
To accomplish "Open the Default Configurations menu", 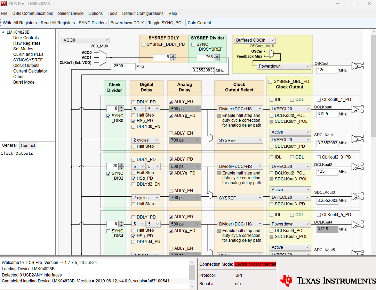I will point(143,14).
